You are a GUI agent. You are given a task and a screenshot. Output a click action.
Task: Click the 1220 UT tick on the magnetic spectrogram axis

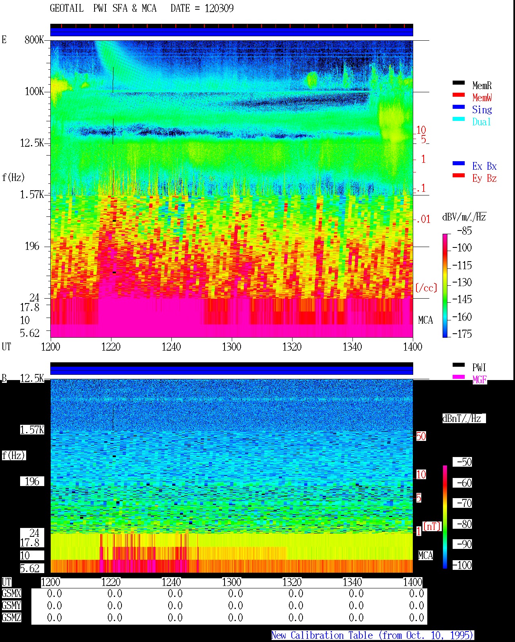[111, 582]
